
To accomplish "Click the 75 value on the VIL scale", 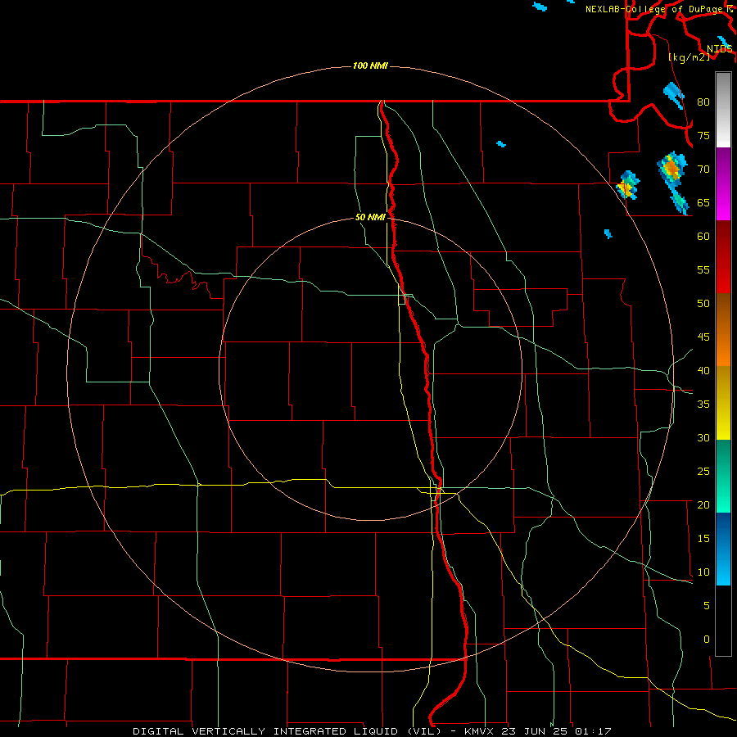I will pyautogui.click(x=703, y=135).
